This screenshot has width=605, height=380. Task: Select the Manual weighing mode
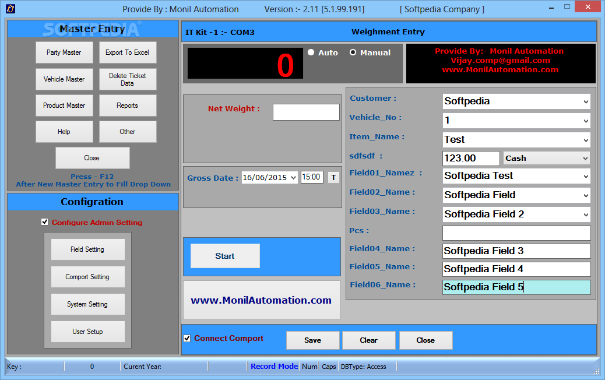pyautogui.click(x=353, y=52)
